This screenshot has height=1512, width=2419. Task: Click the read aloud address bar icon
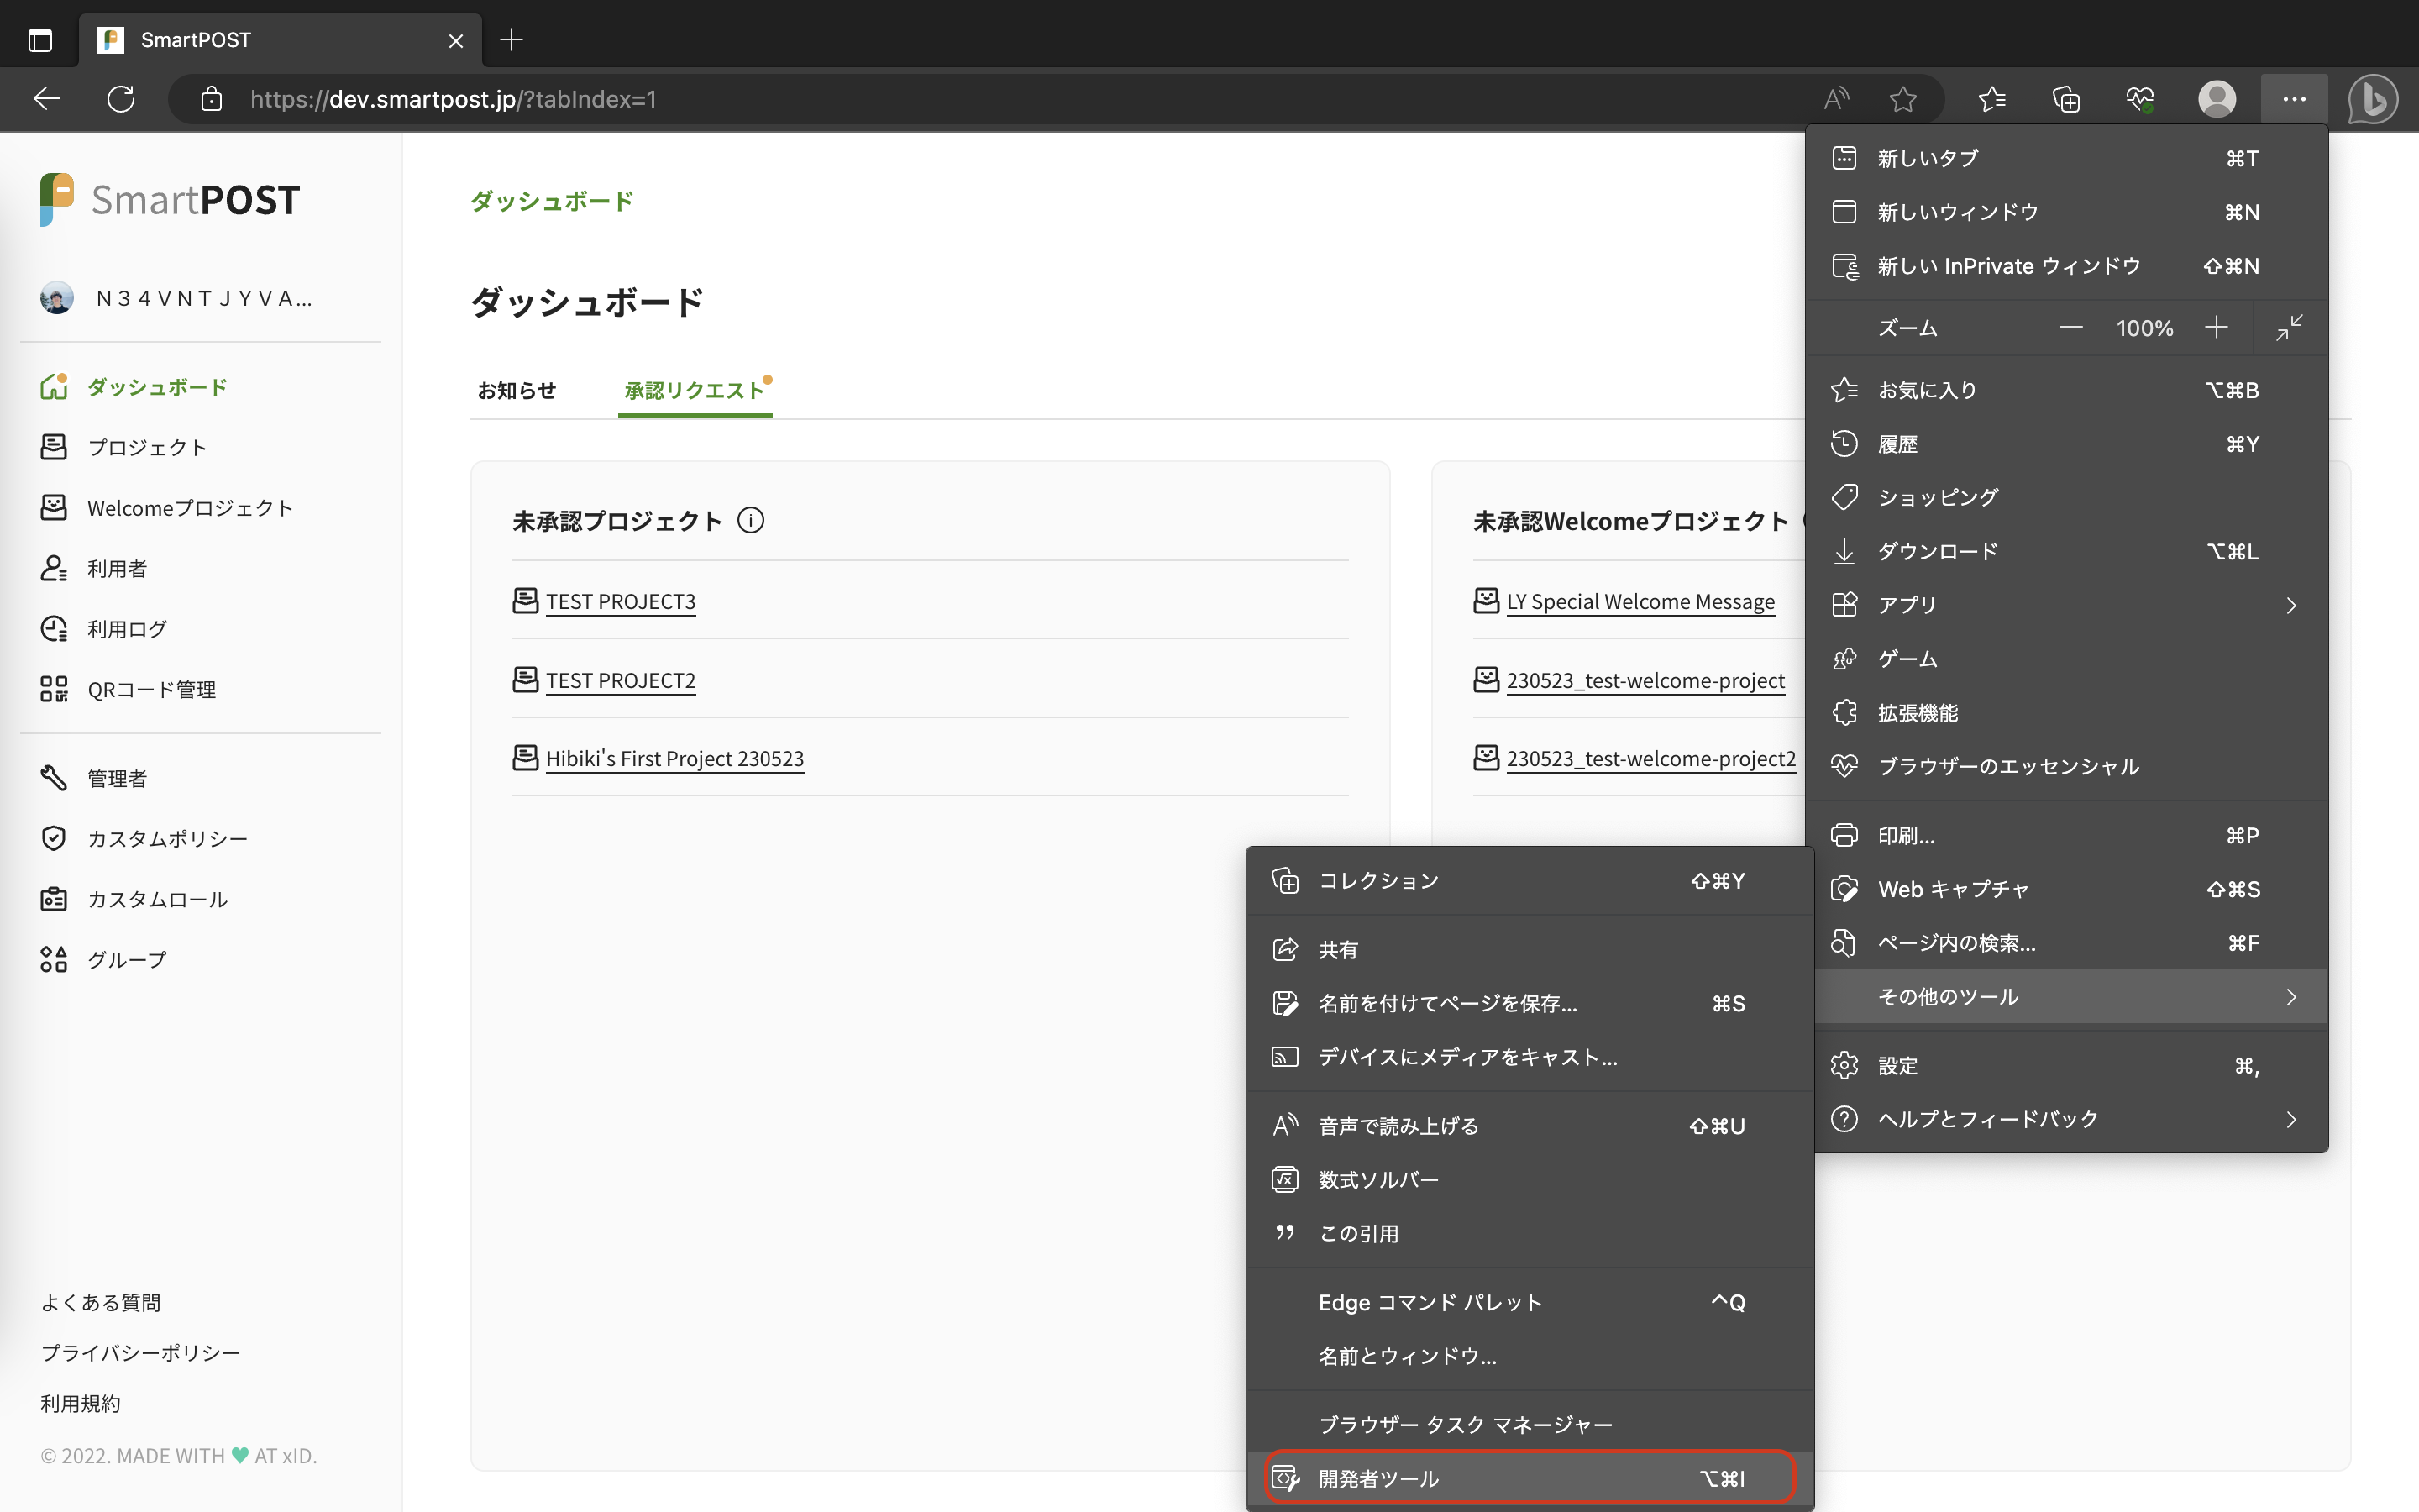(x=1836, y=99)
